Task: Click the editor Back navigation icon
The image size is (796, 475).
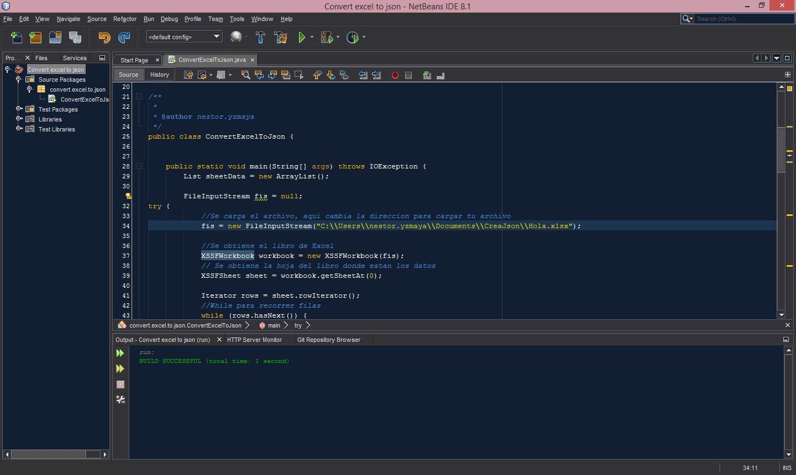Action: pos(202,75)
